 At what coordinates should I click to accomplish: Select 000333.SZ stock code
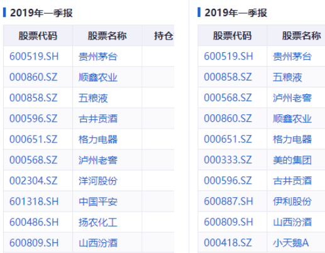pos(228,160)
